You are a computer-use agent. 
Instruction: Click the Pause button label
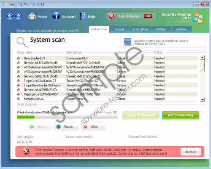point(68,126)
